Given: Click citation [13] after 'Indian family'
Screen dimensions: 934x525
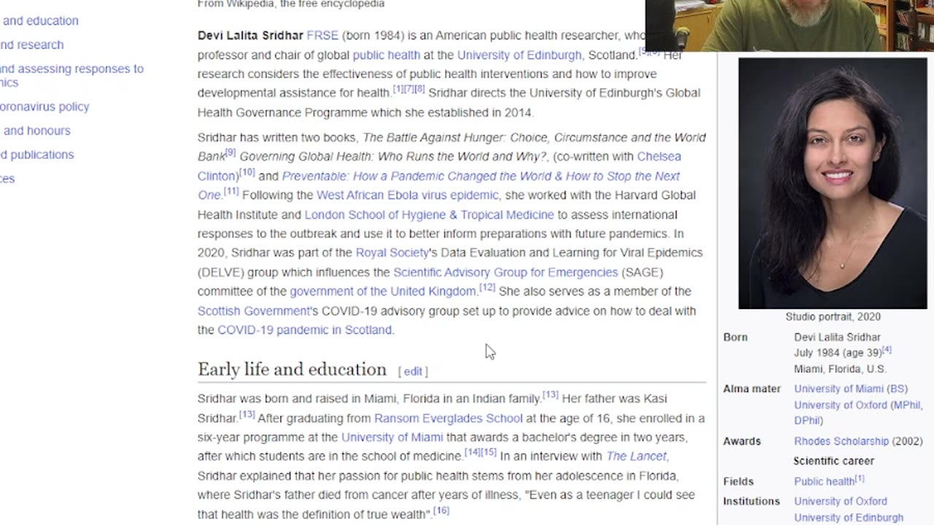Looking at the screenshot, I should point(550,395).
